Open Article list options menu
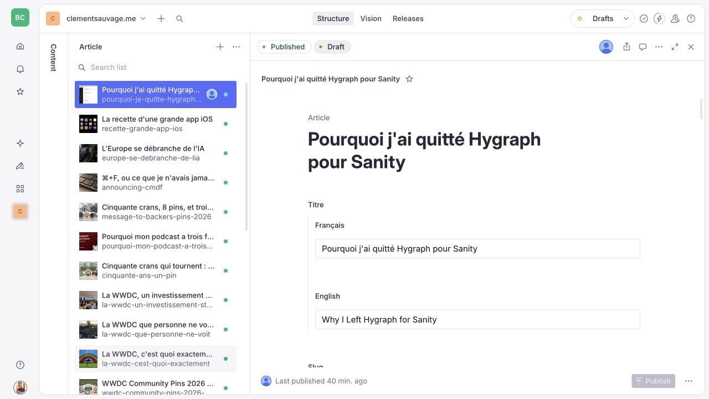709x399 pixels. pyautogui.click(x=236, y=47)
